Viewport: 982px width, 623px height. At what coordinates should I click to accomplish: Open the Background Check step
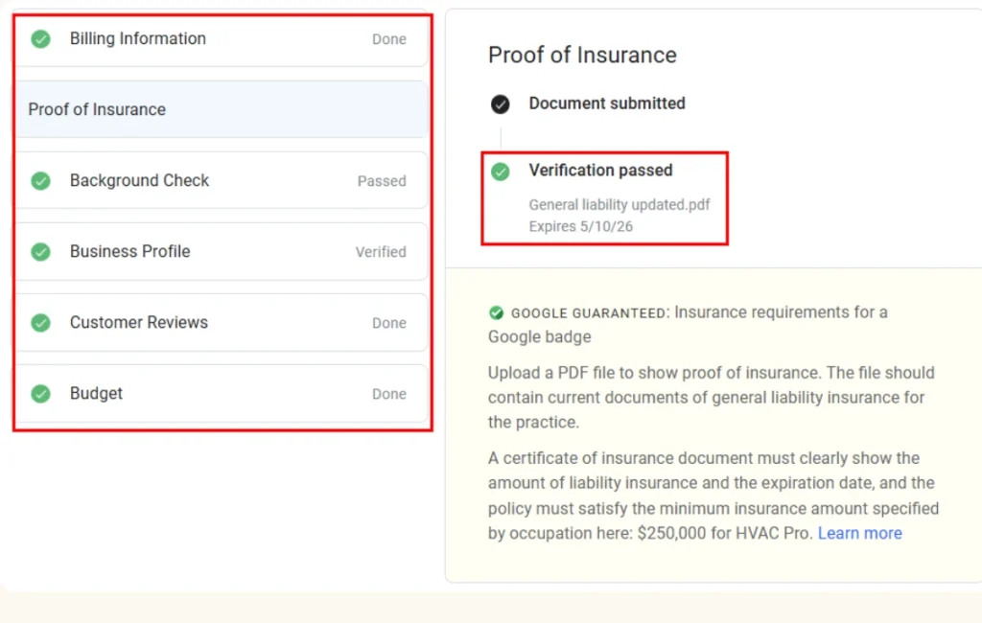point(139,181)
